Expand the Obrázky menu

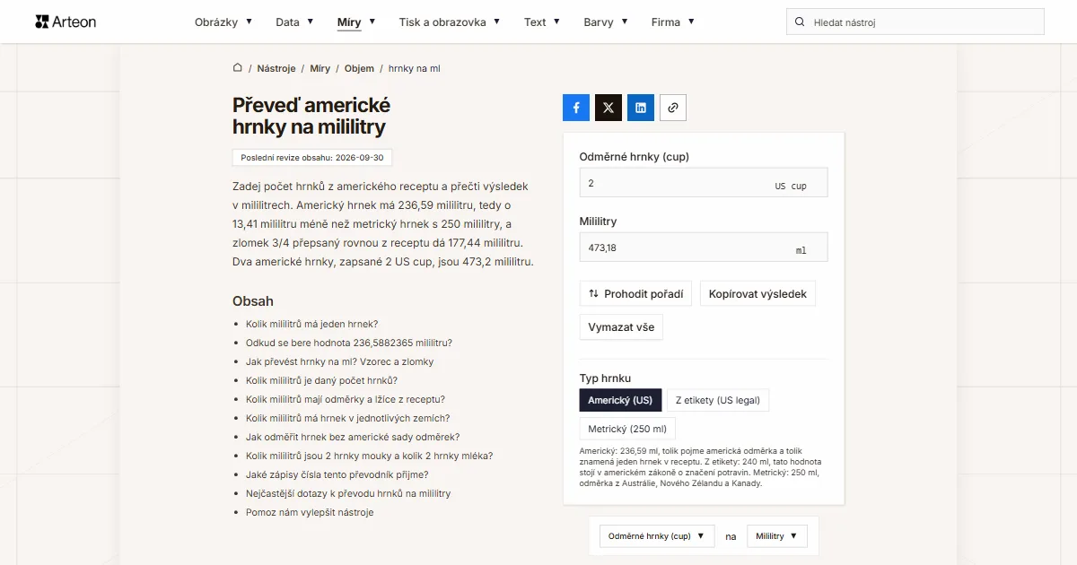click(x=223, y=22)
